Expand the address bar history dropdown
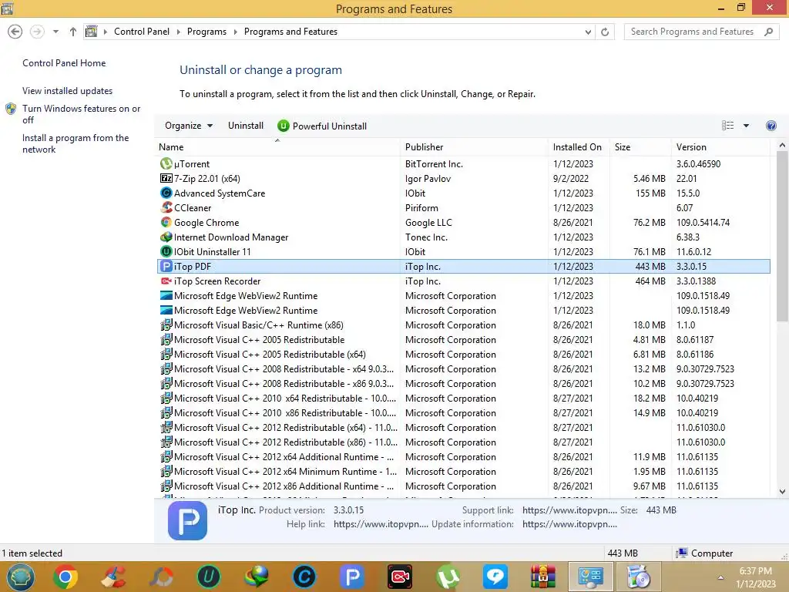789x592 pixels. pyautogui.click(x=588, y=32)
